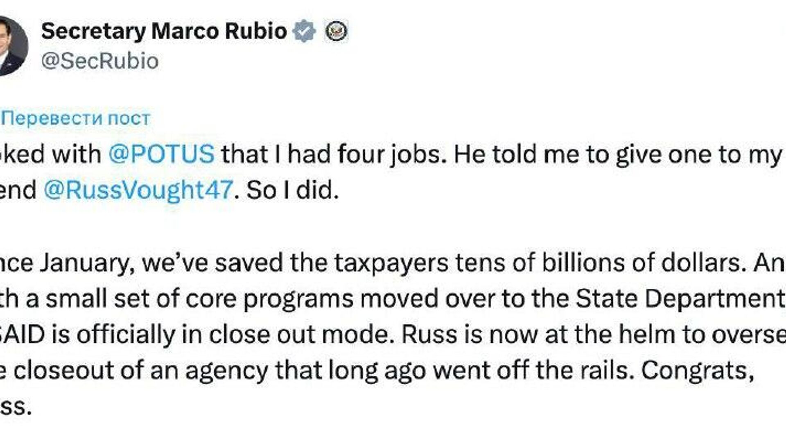786x441 pixels.
Task: Open Marco Rubio's profile photo
Action: 12,46
